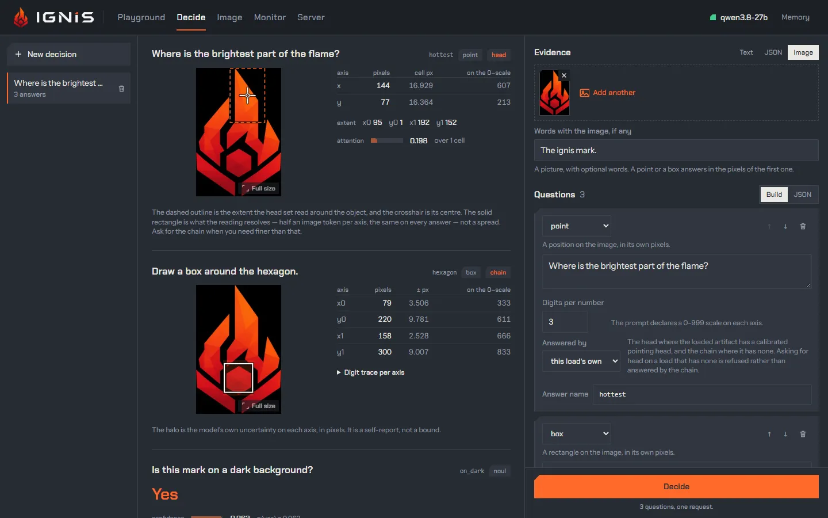Click the Ignis flame logo

click(x=21, y=17)
